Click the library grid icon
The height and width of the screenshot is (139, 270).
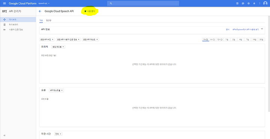[4, 25]
